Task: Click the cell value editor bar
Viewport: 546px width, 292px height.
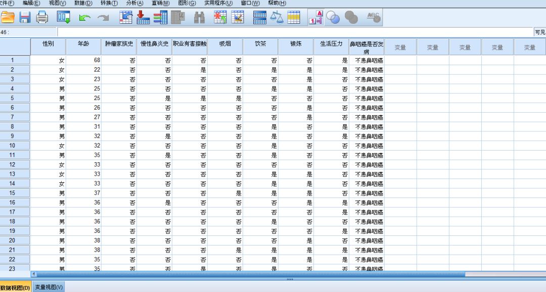Action: pos(295,32)
